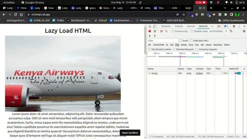
Task: Check Blocked Requests checkbox
Action: tap(174, 49)
